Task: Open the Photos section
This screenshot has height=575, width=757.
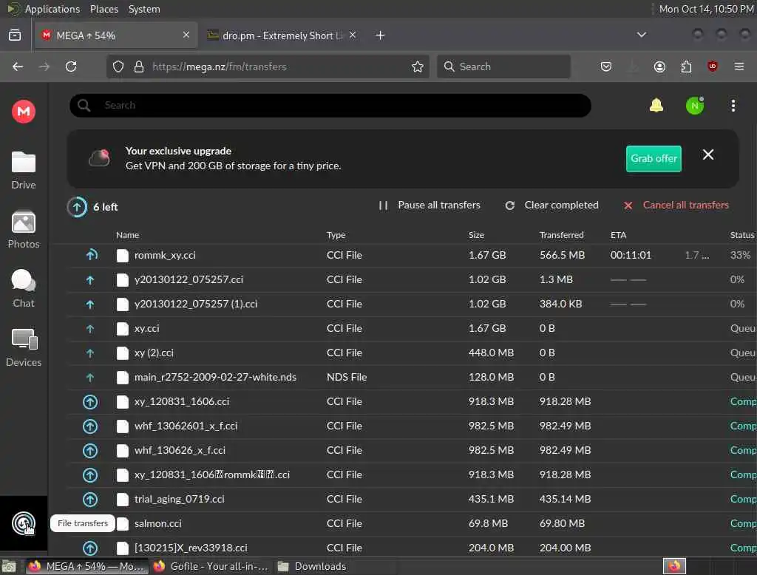Action: click(23, 230)
